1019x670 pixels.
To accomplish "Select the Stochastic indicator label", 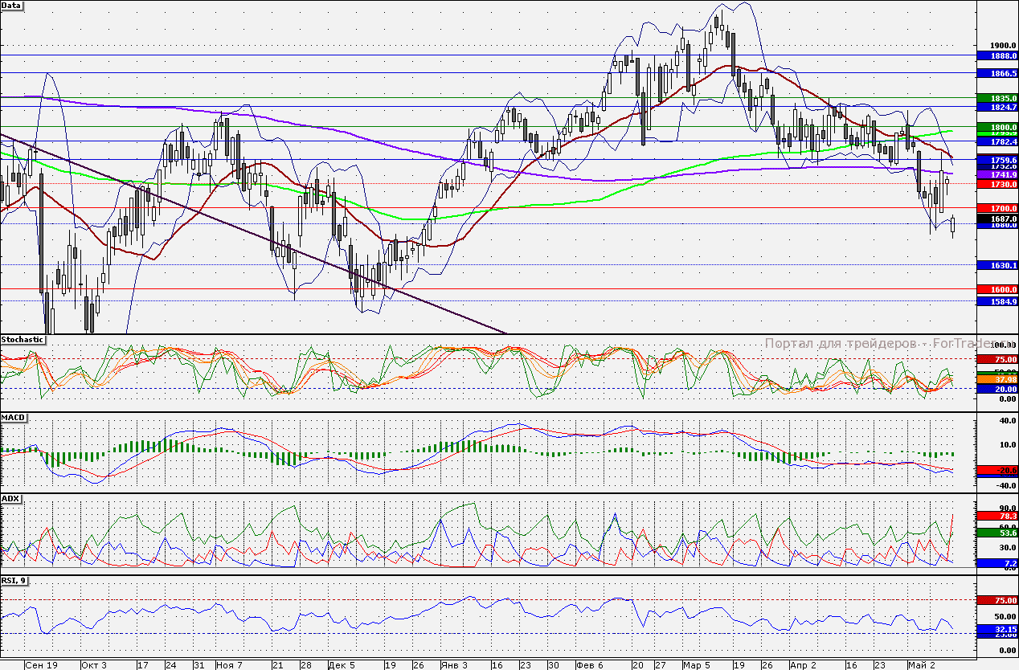I will (x=23, y=340).
